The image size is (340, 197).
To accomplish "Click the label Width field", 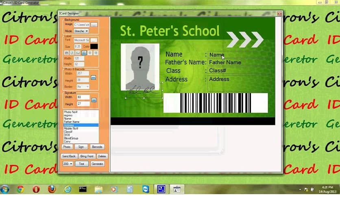I will pos(79,58).
